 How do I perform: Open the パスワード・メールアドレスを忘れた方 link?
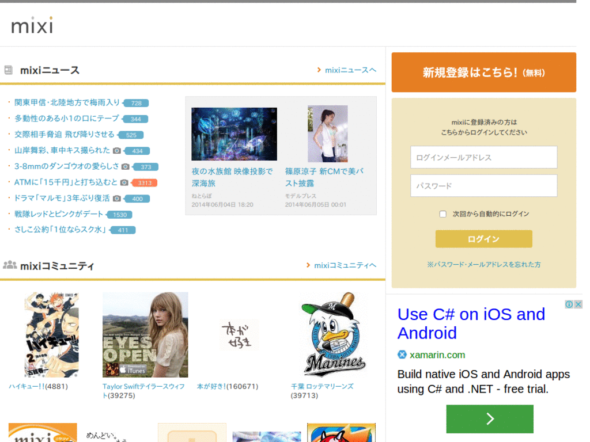[483, 264]
